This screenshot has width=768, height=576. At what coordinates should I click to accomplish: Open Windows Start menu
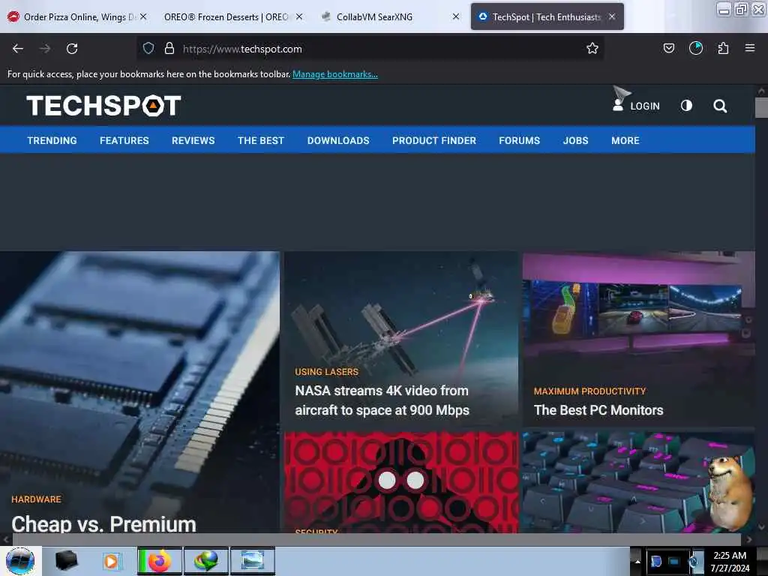(20, 561)
